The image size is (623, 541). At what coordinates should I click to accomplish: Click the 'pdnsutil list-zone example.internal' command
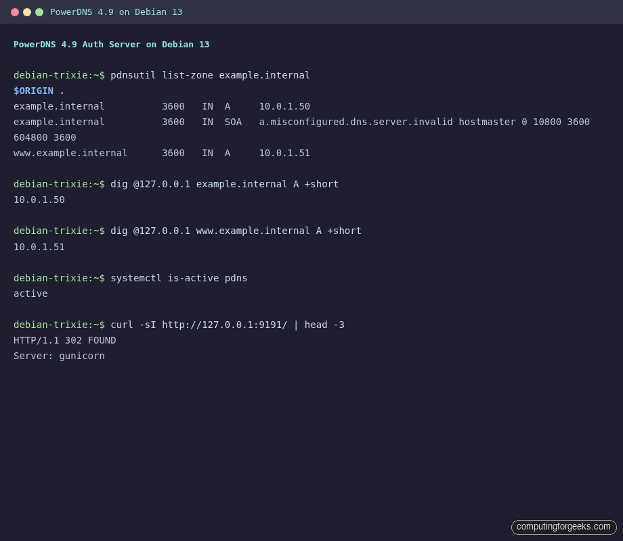click(210, 75)
